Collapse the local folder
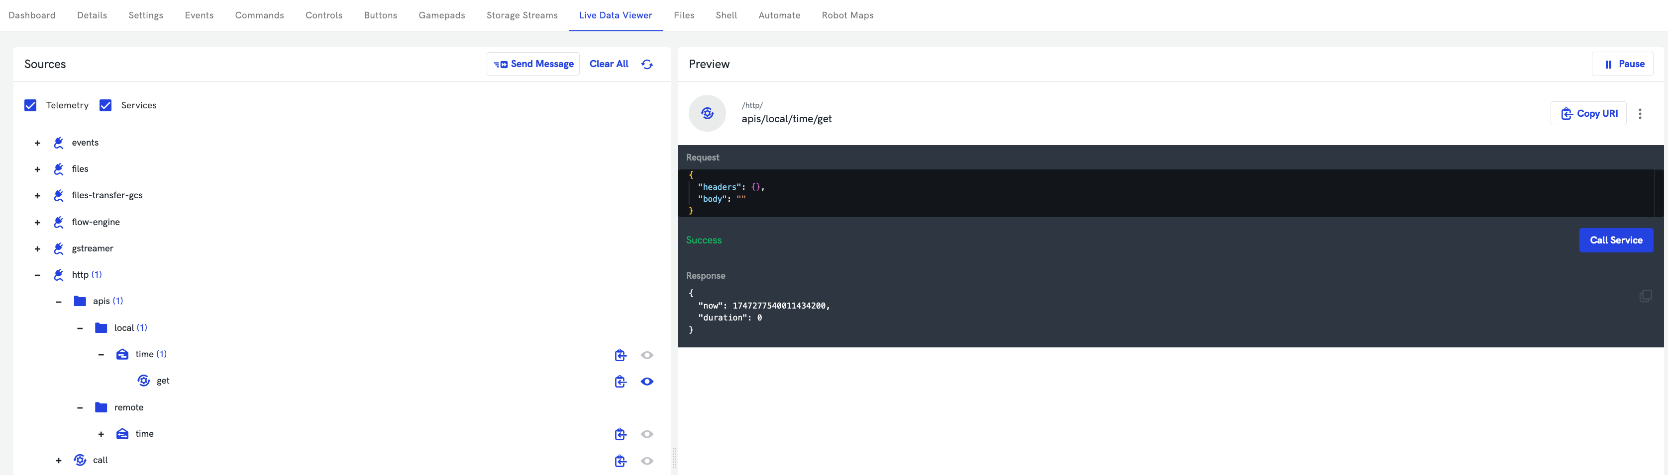Screen dimensions: 1668x475 80,328
